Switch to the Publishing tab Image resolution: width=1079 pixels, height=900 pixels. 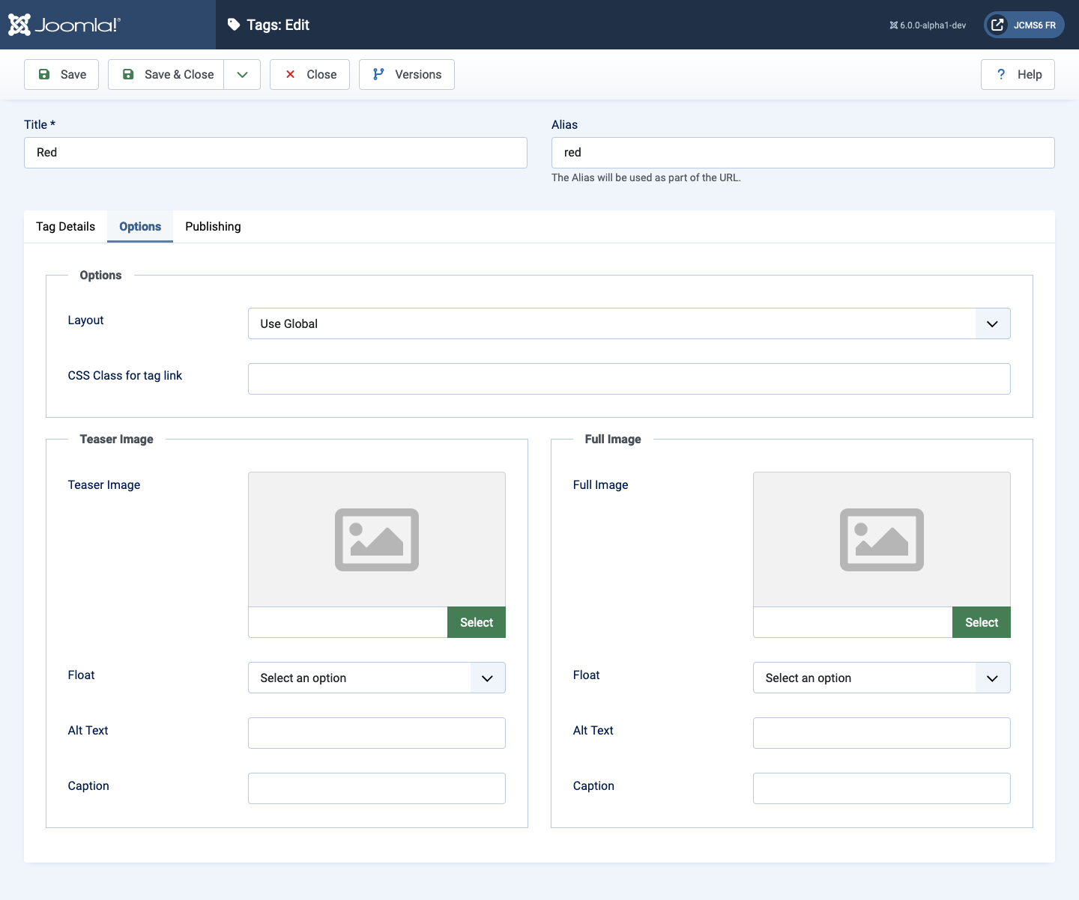coord(213,226)
